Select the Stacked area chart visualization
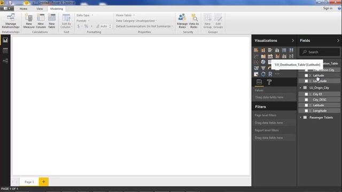The image size is (342, 192). 270,56
